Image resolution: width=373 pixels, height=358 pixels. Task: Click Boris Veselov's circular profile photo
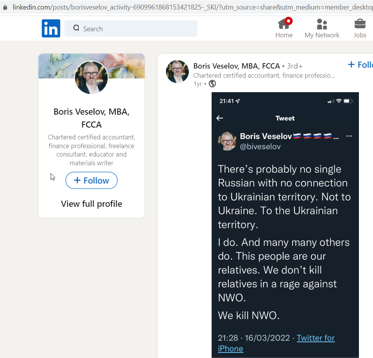pos(91,78)
